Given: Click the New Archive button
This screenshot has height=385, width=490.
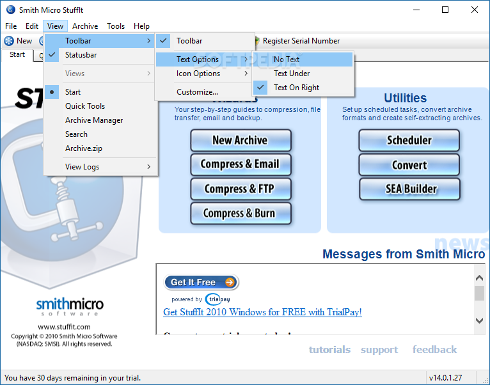Looking at the screenshot, I should (x=241, y=140).
